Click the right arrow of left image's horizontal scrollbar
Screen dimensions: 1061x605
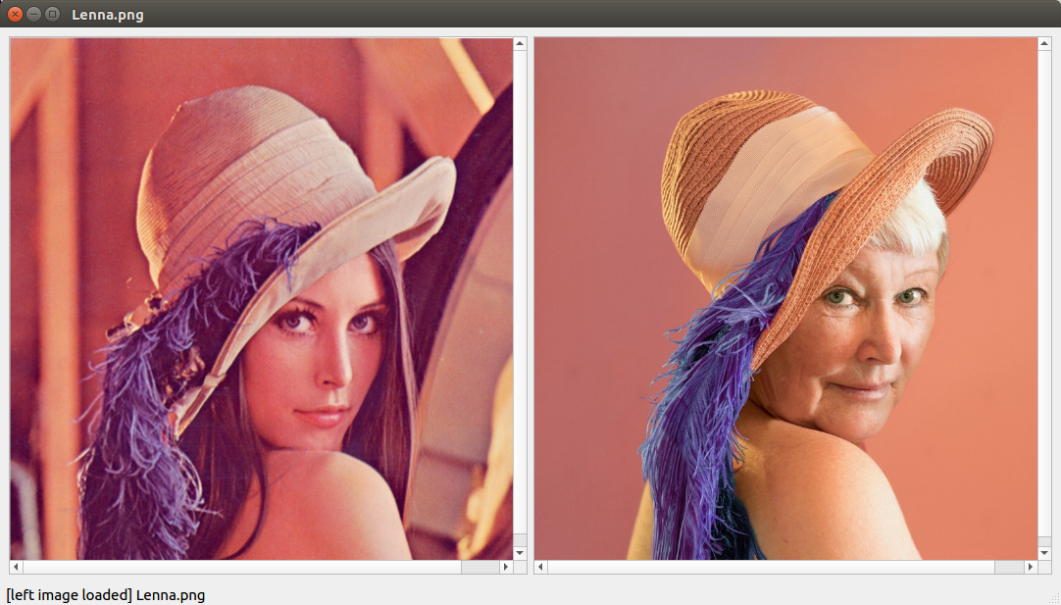pyautogui.click(x=506, y=567)
